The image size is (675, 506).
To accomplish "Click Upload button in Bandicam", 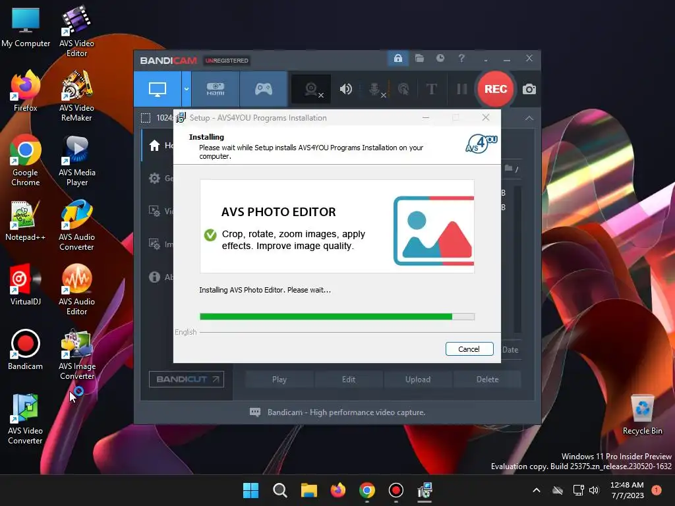I will click(x=418, y=379).
